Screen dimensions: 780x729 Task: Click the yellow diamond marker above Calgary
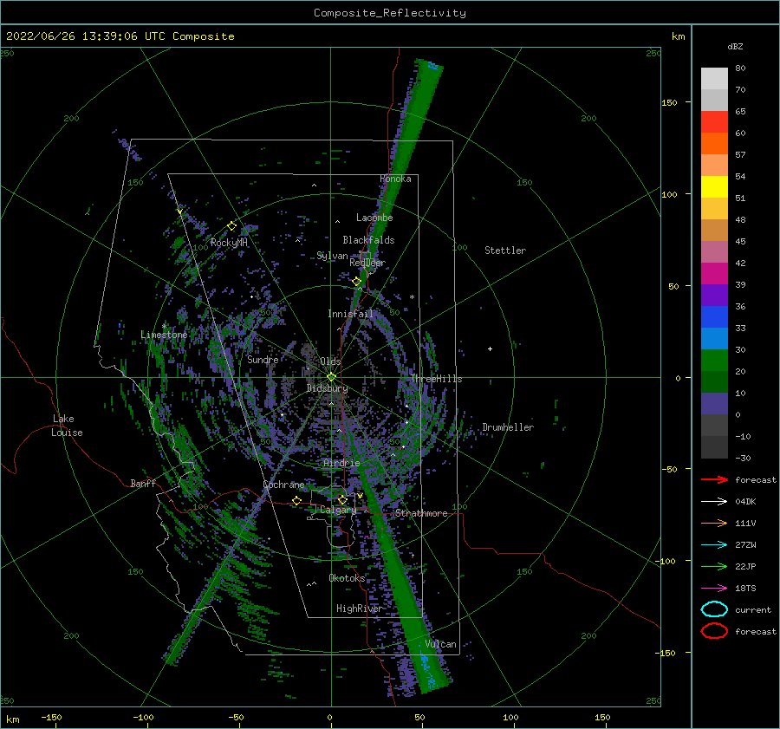click(x=342, y=499)
